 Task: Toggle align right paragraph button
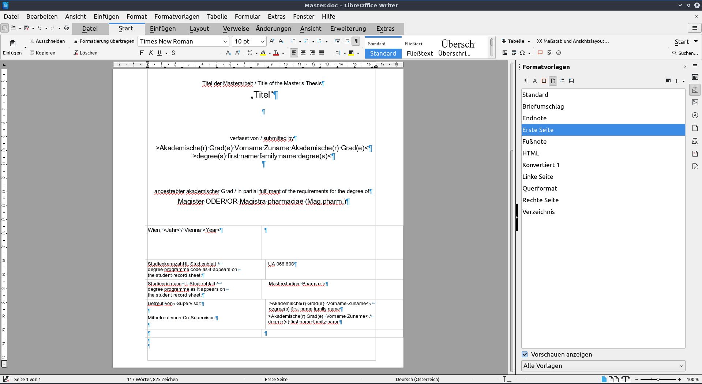[312, 53]
